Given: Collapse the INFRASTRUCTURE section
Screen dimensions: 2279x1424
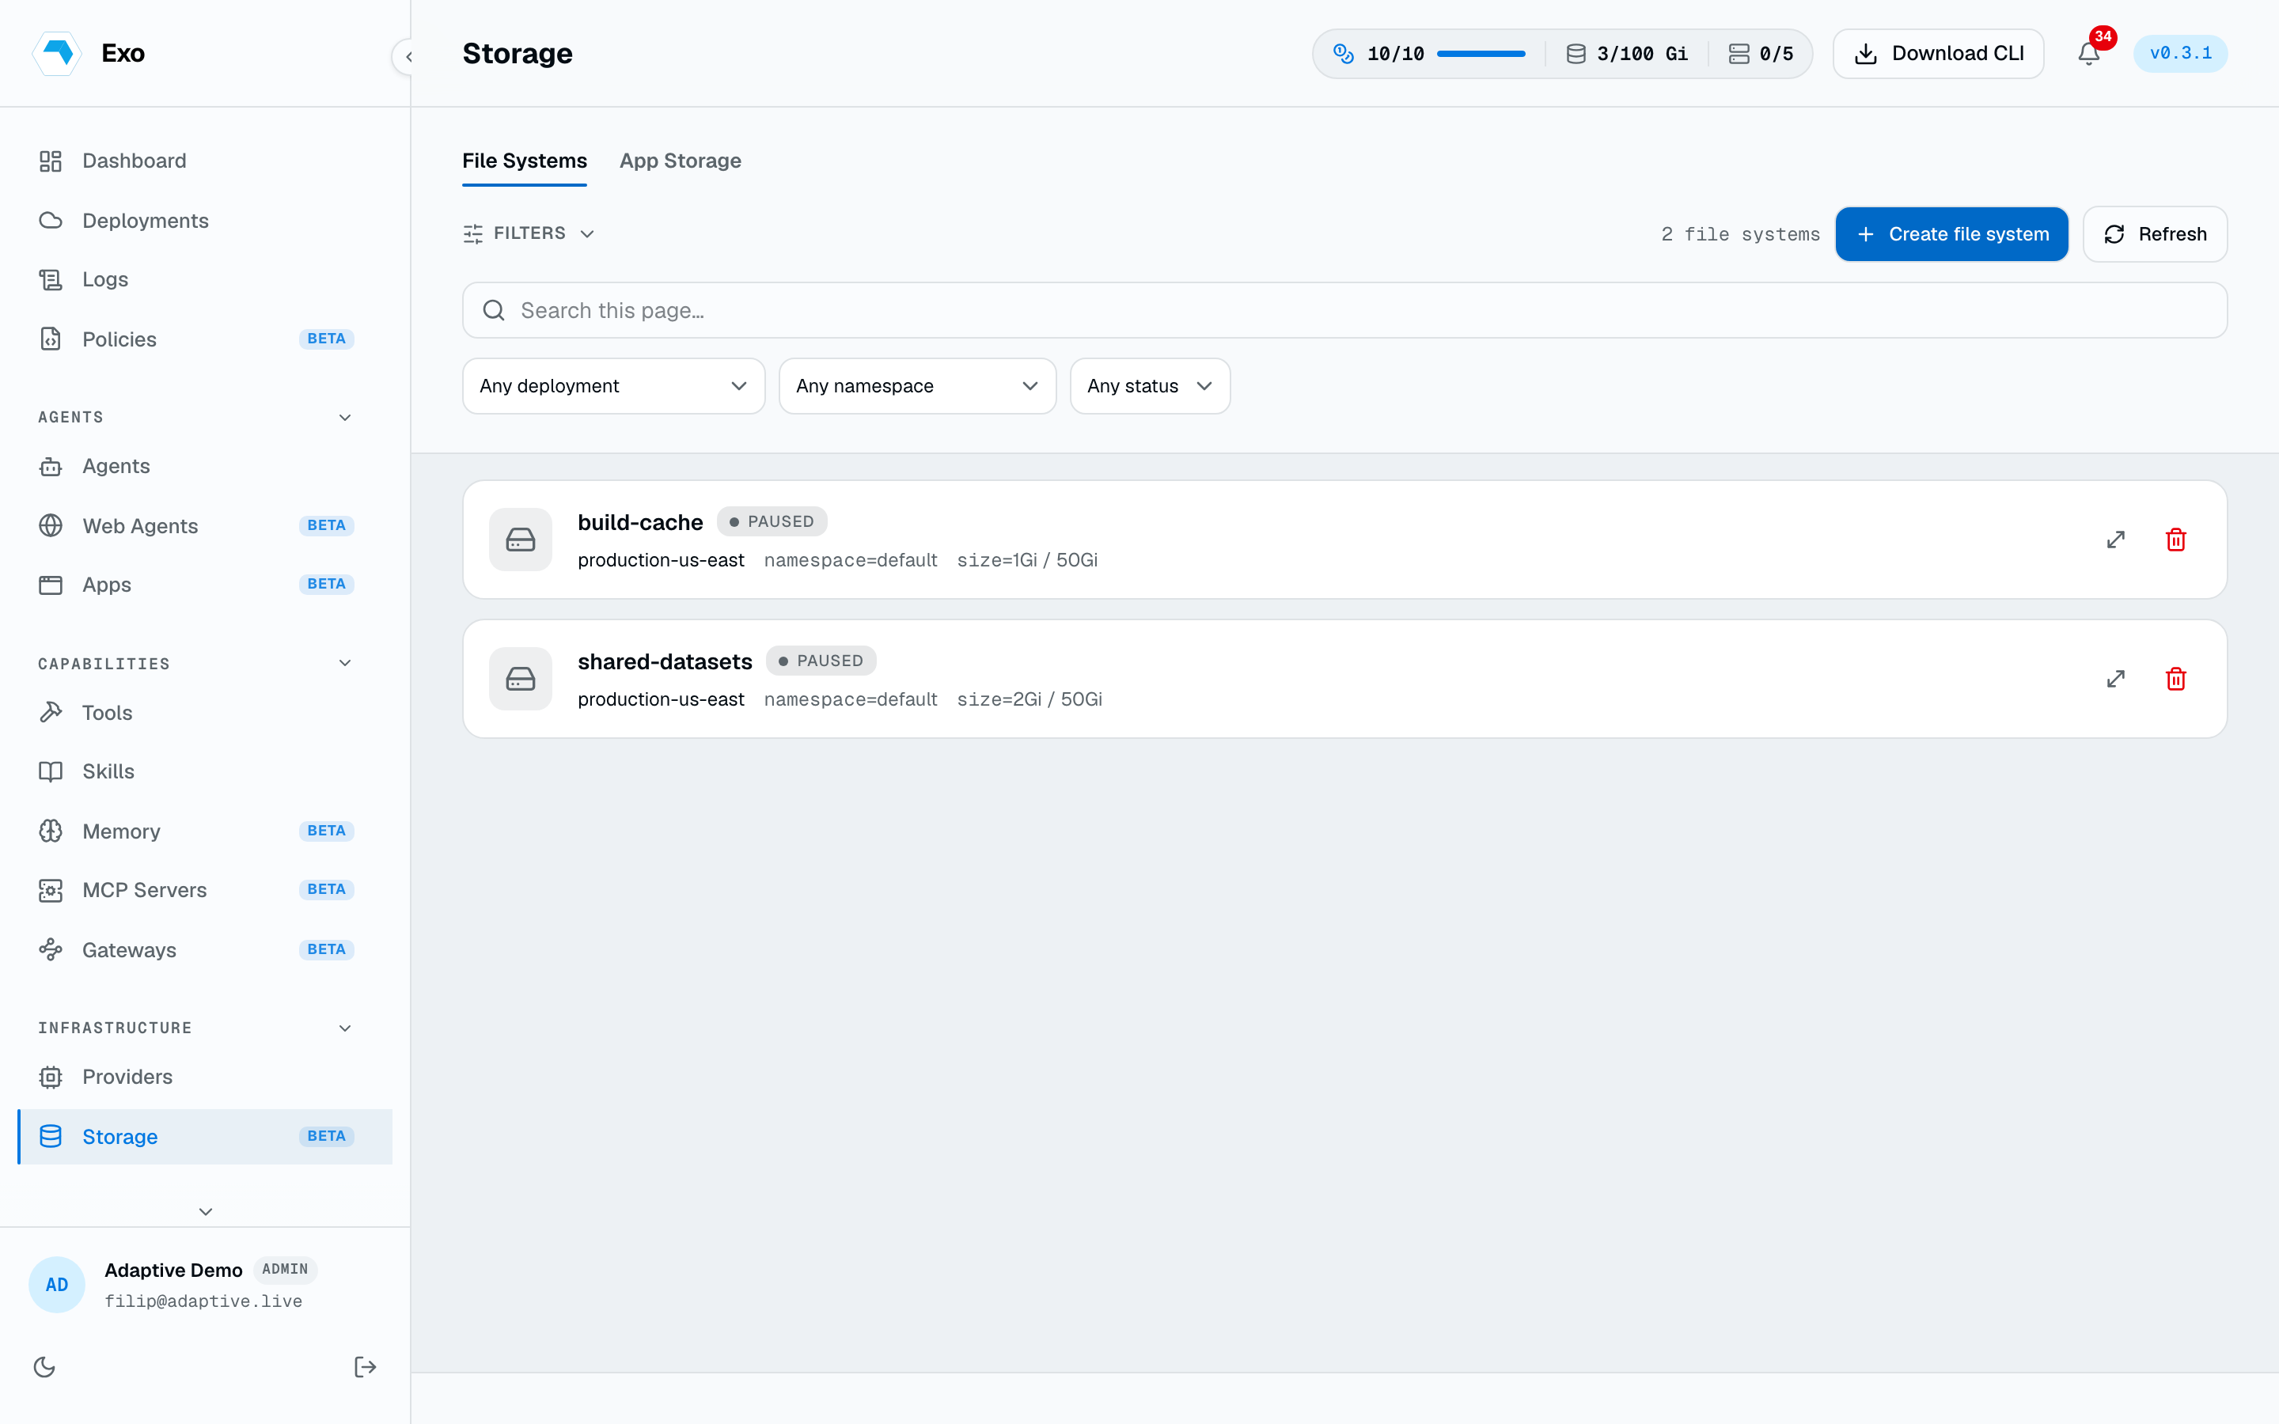Looking at the screenshot, I should tap(345, 1028).
